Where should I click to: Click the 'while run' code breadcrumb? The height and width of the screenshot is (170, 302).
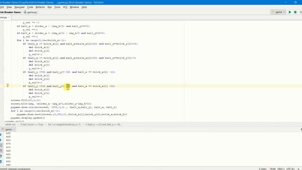coord(10,125)
